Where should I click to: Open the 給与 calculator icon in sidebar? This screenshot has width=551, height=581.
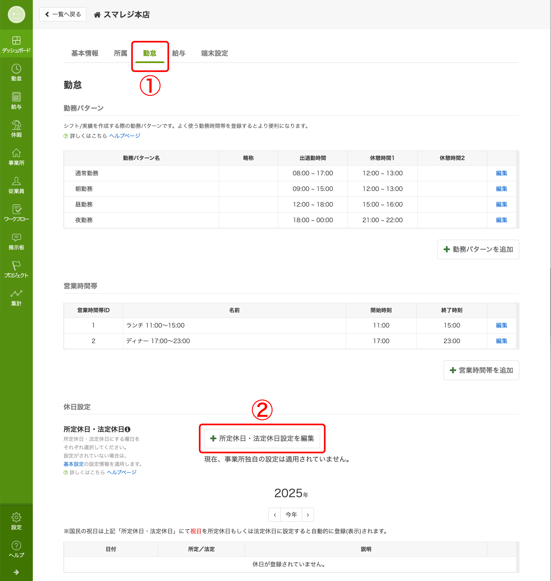[16, 97]
